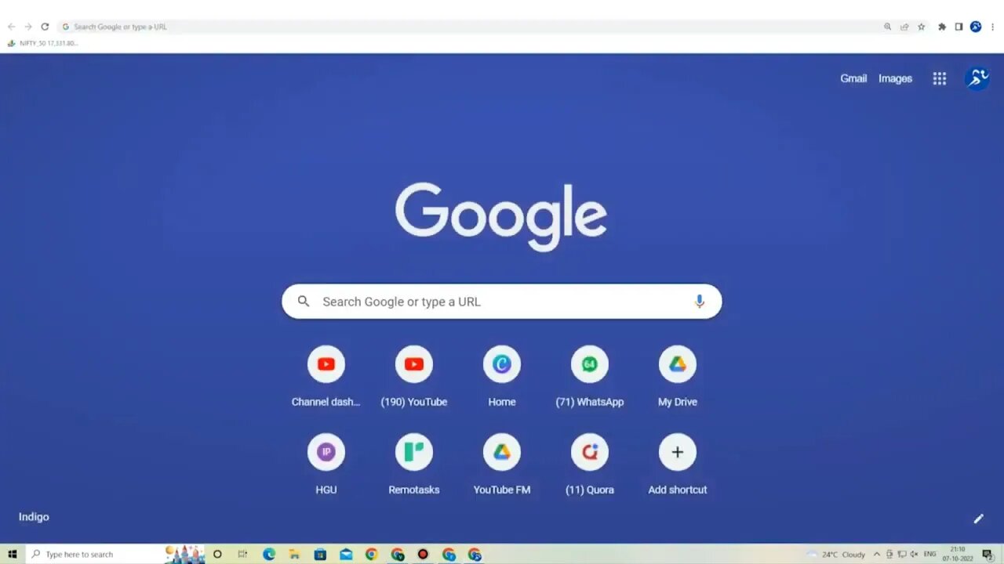1004x564 pixels.
Task: Open the (71) WhatsApp shortcut
Action: point(590,378)
